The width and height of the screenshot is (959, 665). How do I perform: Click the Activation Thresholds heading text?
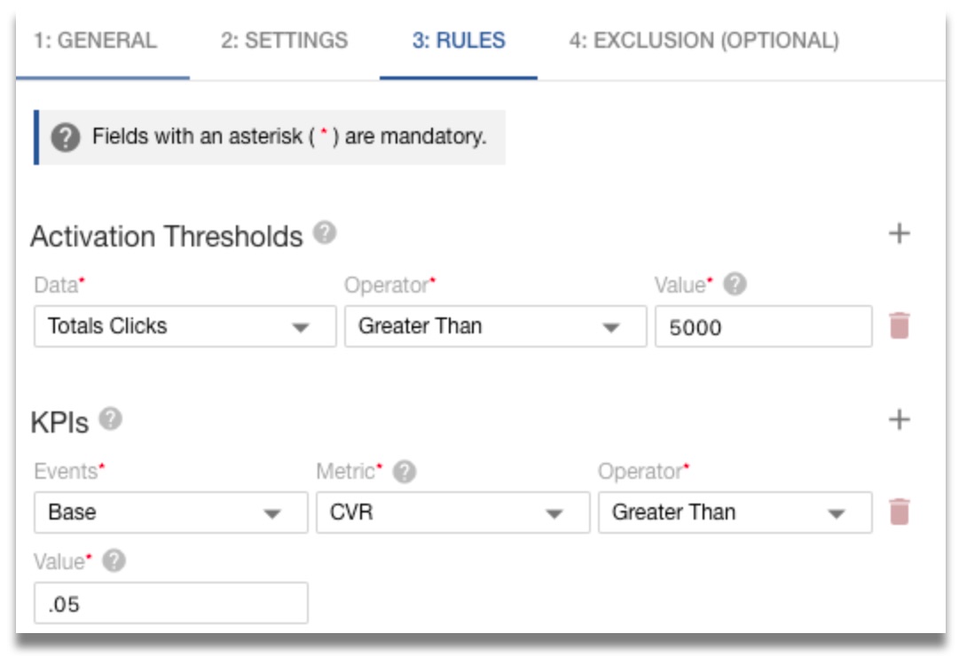167,237
